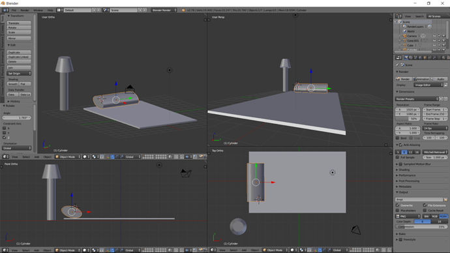This screenshot has width=450, height=253.
Task: Open the Constraints properties tab icon
Action: (430, 57)
